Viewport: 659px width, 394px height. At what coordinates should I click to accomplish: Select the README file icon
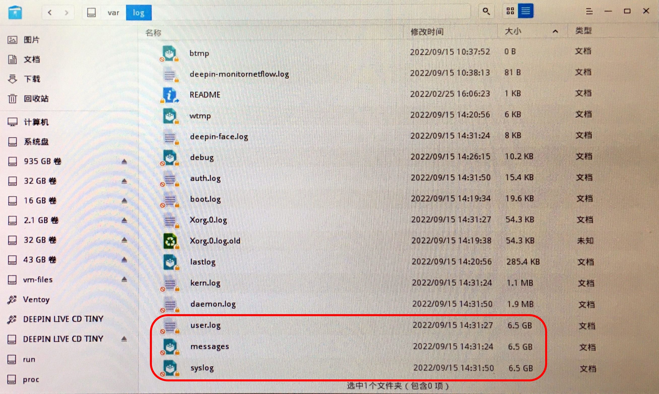pos(170,95)
